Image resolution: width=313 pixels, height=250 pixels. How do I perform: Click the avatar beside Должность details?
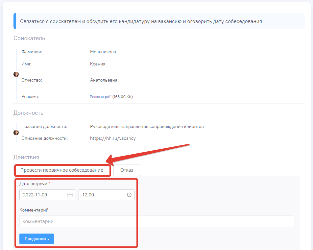click(16, 133)
